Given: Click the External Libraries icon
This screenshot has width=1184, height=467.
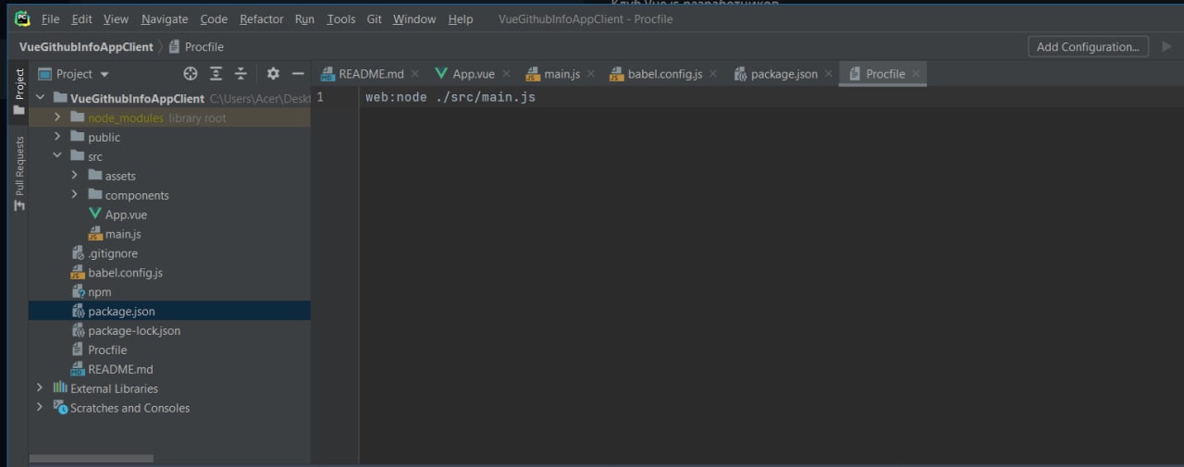Looking at the screenshot, I should click(60, 387).
